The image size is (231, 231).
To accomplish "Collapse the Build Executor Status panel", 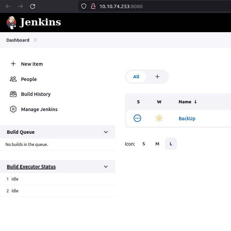I will (106, 167).
